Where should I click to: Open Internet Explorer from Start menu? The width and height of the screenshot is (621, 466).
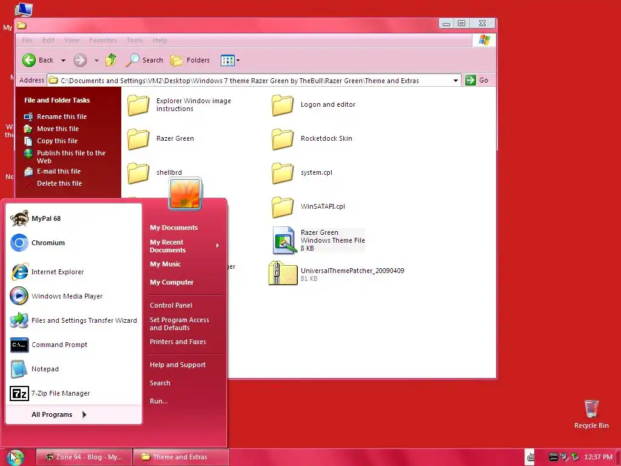point(73,272)
